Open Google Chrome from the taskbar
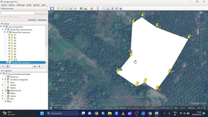The image size is (208, 117). click(x=97, y=113)
